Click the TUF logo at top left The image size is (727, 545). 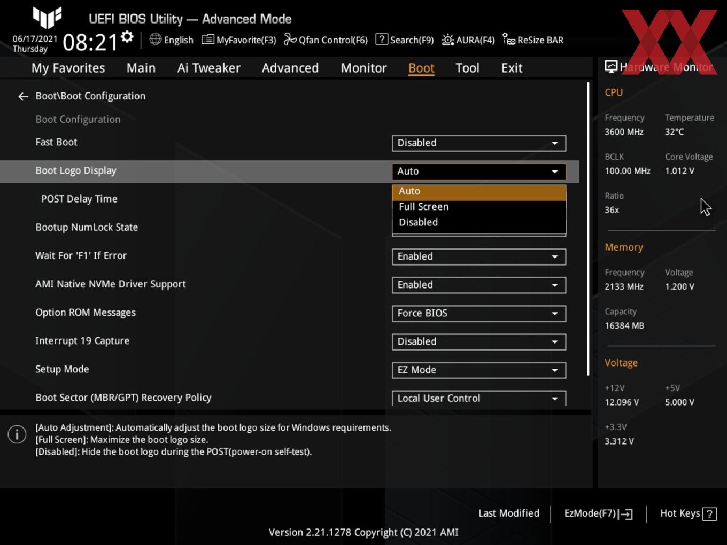(47, 18)
